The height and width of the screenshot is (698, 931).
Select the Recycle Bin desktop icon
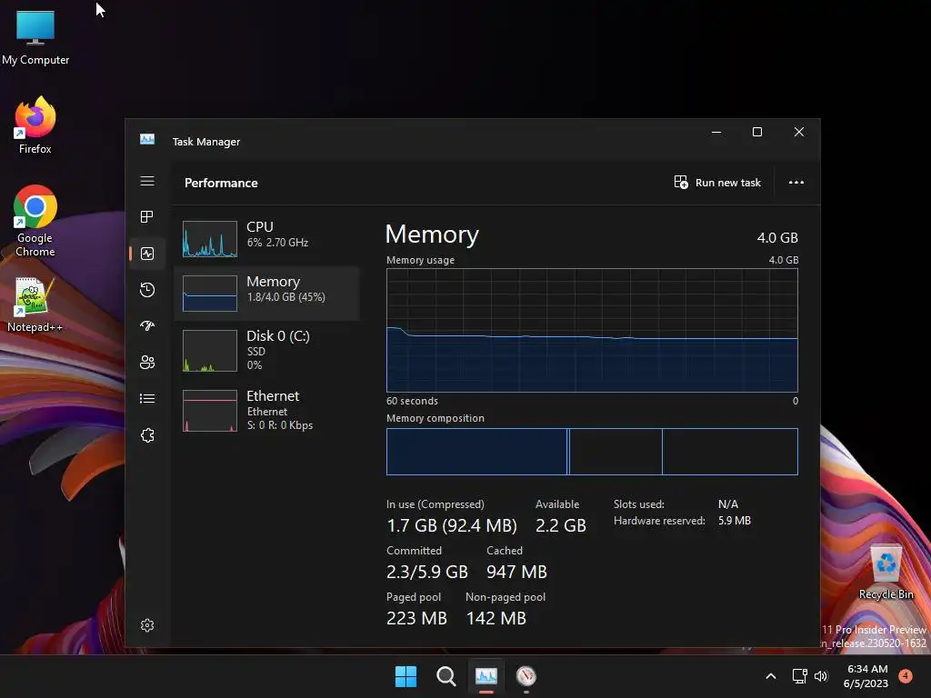pyautogui.click(x=886, y=572)
